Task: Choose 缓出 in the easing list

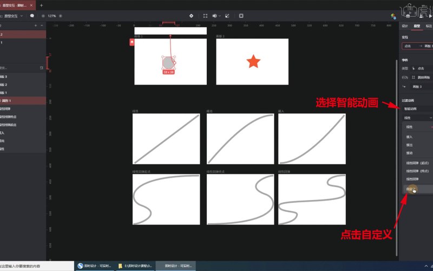Action: 418,145
